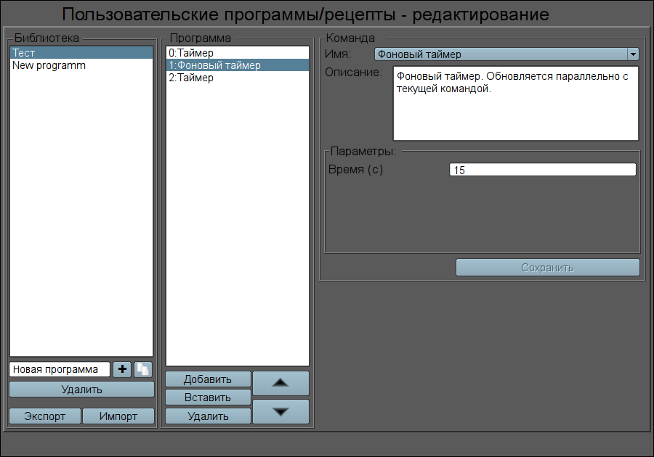Viewport: 654px width, 457px height.
Task: Click the copy program icon beside plus
Action: point(143,369)
